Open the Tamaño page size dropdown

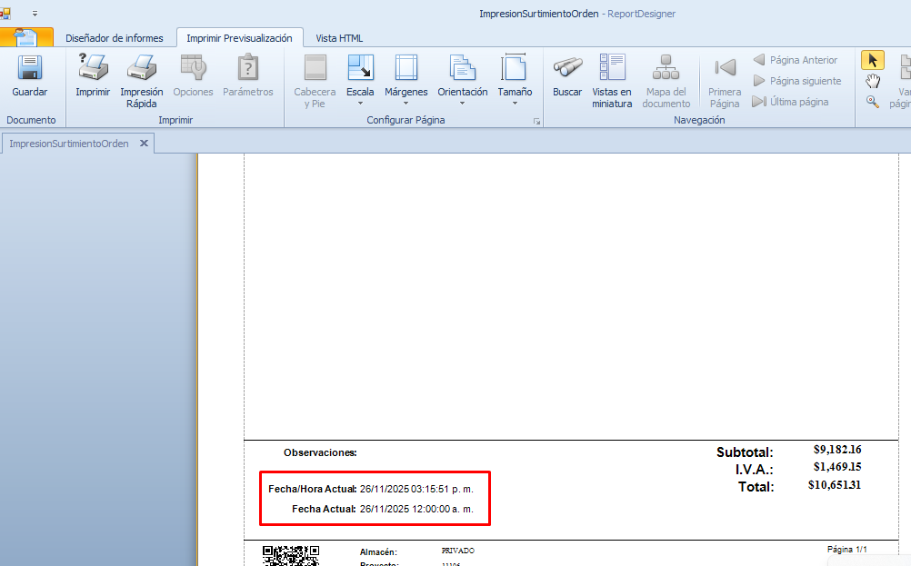pos(515,81)
